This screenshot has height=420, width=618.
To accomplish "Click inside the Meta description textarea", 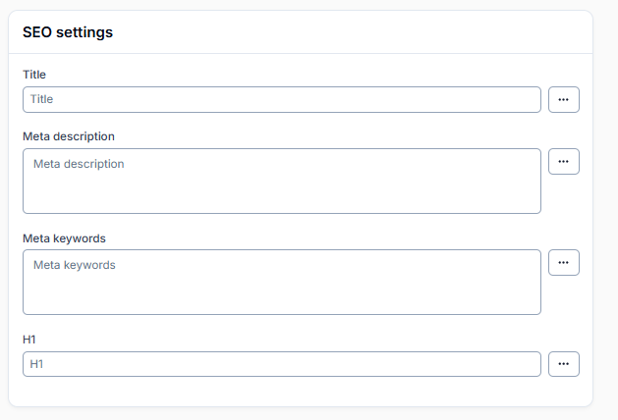I will [x=282, y=182].
